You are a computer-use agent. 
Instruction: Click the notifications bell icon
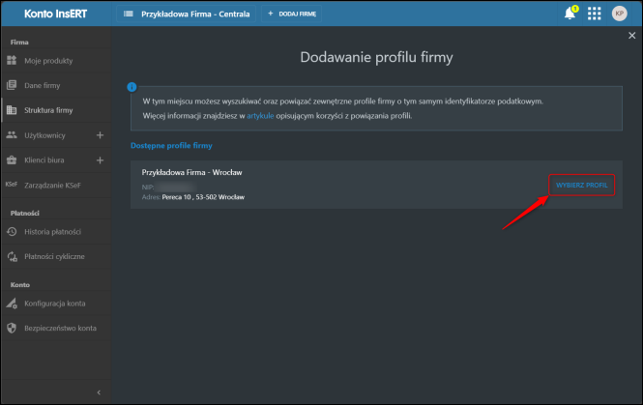570,14
